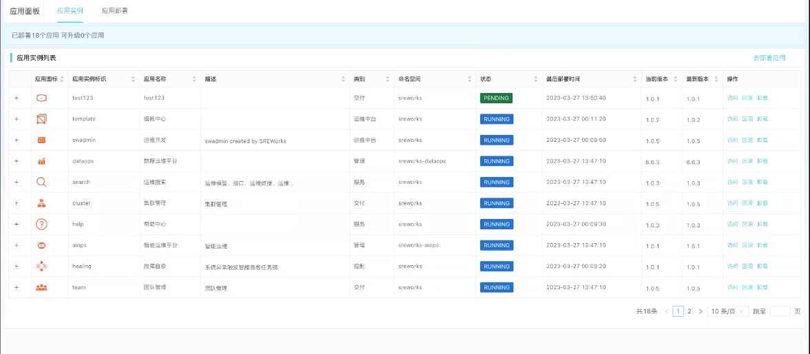Screen dimensions: 810x354
Task: Select the 应用实例 tab
Action: [x=70, y=11]
